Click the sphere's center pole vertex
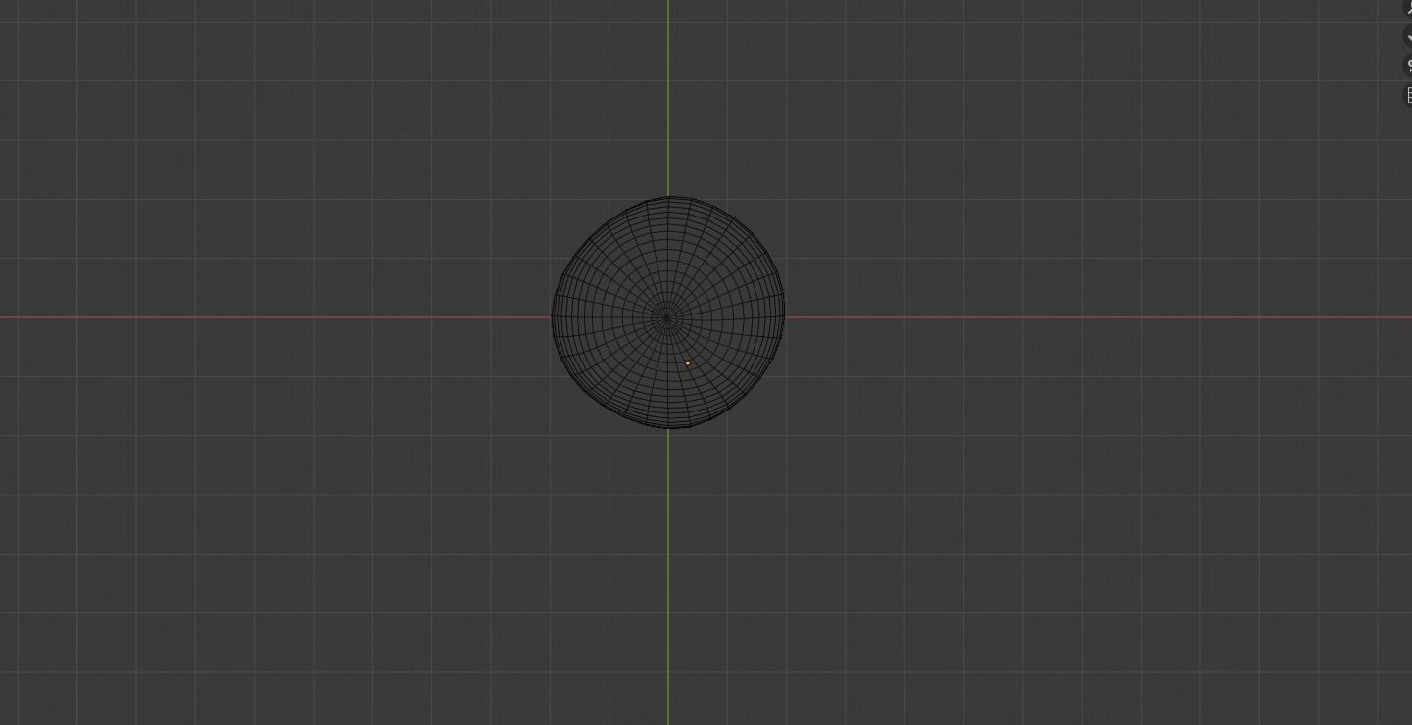The image size is (1412, 725). pyautogui.click(x=668, y=317)
